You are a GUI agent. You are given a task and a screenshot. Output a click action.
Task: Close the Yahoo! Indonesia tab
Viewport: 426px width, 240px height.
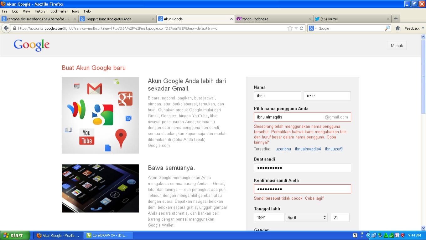point(310,19)
